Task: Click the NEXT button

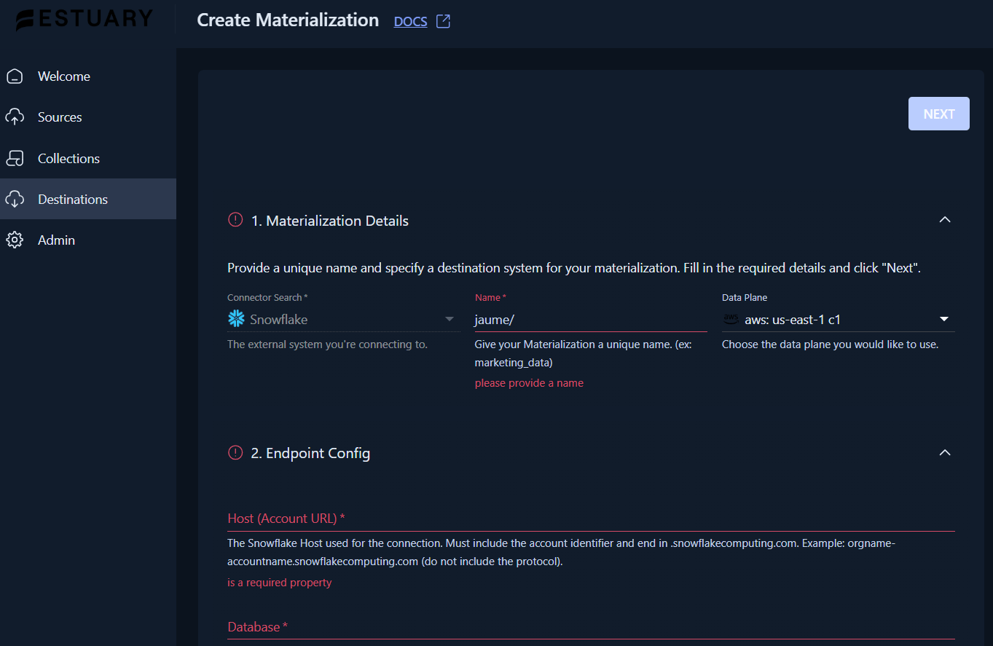Action: pos(938,114)
